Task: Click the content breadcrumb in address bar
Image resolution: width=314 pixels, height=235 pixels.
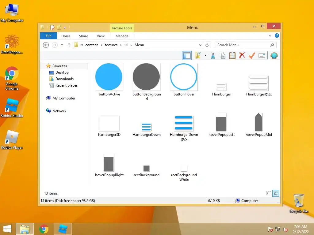Action: pyautogui.click(x=91, y=45)
